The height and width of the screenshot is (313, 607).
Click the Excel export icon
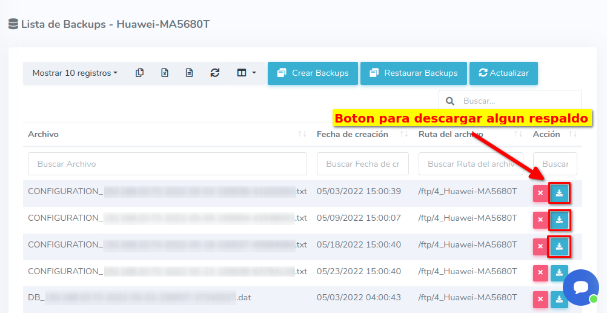tap(165, 73)
